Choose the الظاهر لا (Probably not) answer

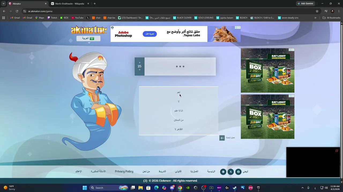pos(178,129)
